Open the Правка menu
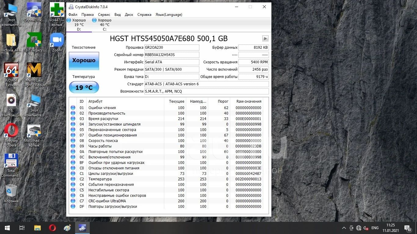417x234 pixels. (x=88, y=15)
